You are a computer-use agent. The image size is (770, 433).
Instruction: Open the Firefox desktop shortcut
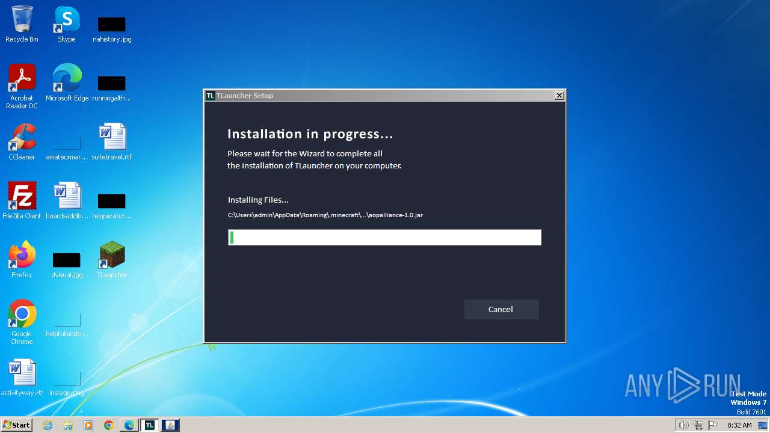click(22, 260)
